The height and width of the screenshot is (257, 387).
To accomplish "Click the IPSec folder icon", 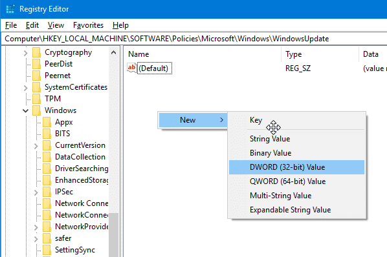I will click(47, 192).
